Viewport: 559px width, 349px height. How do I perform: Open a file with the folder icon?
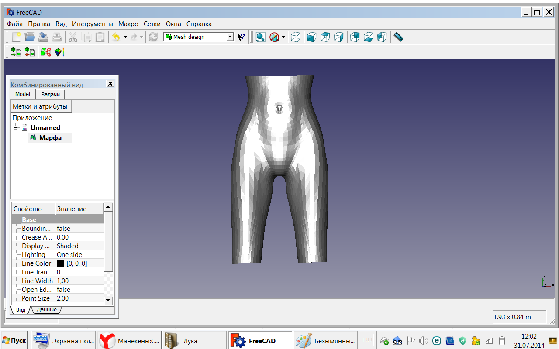point(30,37)
